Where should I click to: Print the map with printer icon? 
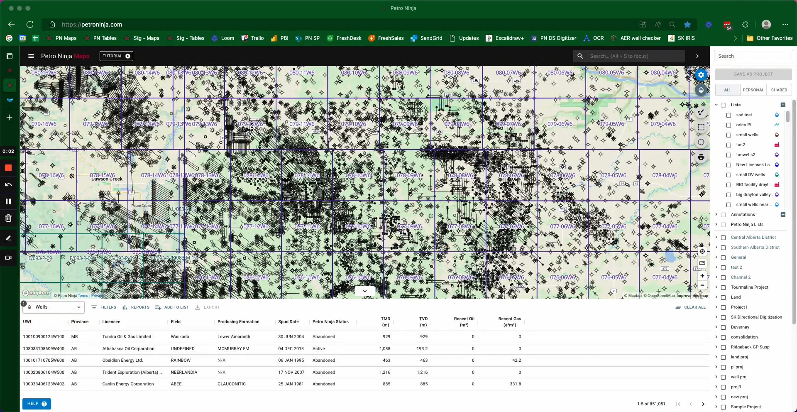pyautogui.click(x=701, y=157)
